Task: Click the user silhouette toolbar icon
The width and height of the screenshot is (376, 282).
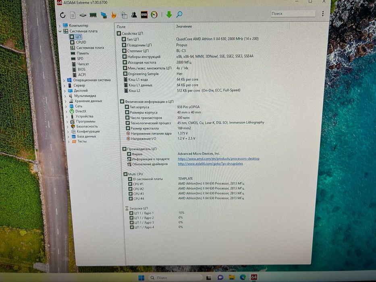Action: coord(134,15)
